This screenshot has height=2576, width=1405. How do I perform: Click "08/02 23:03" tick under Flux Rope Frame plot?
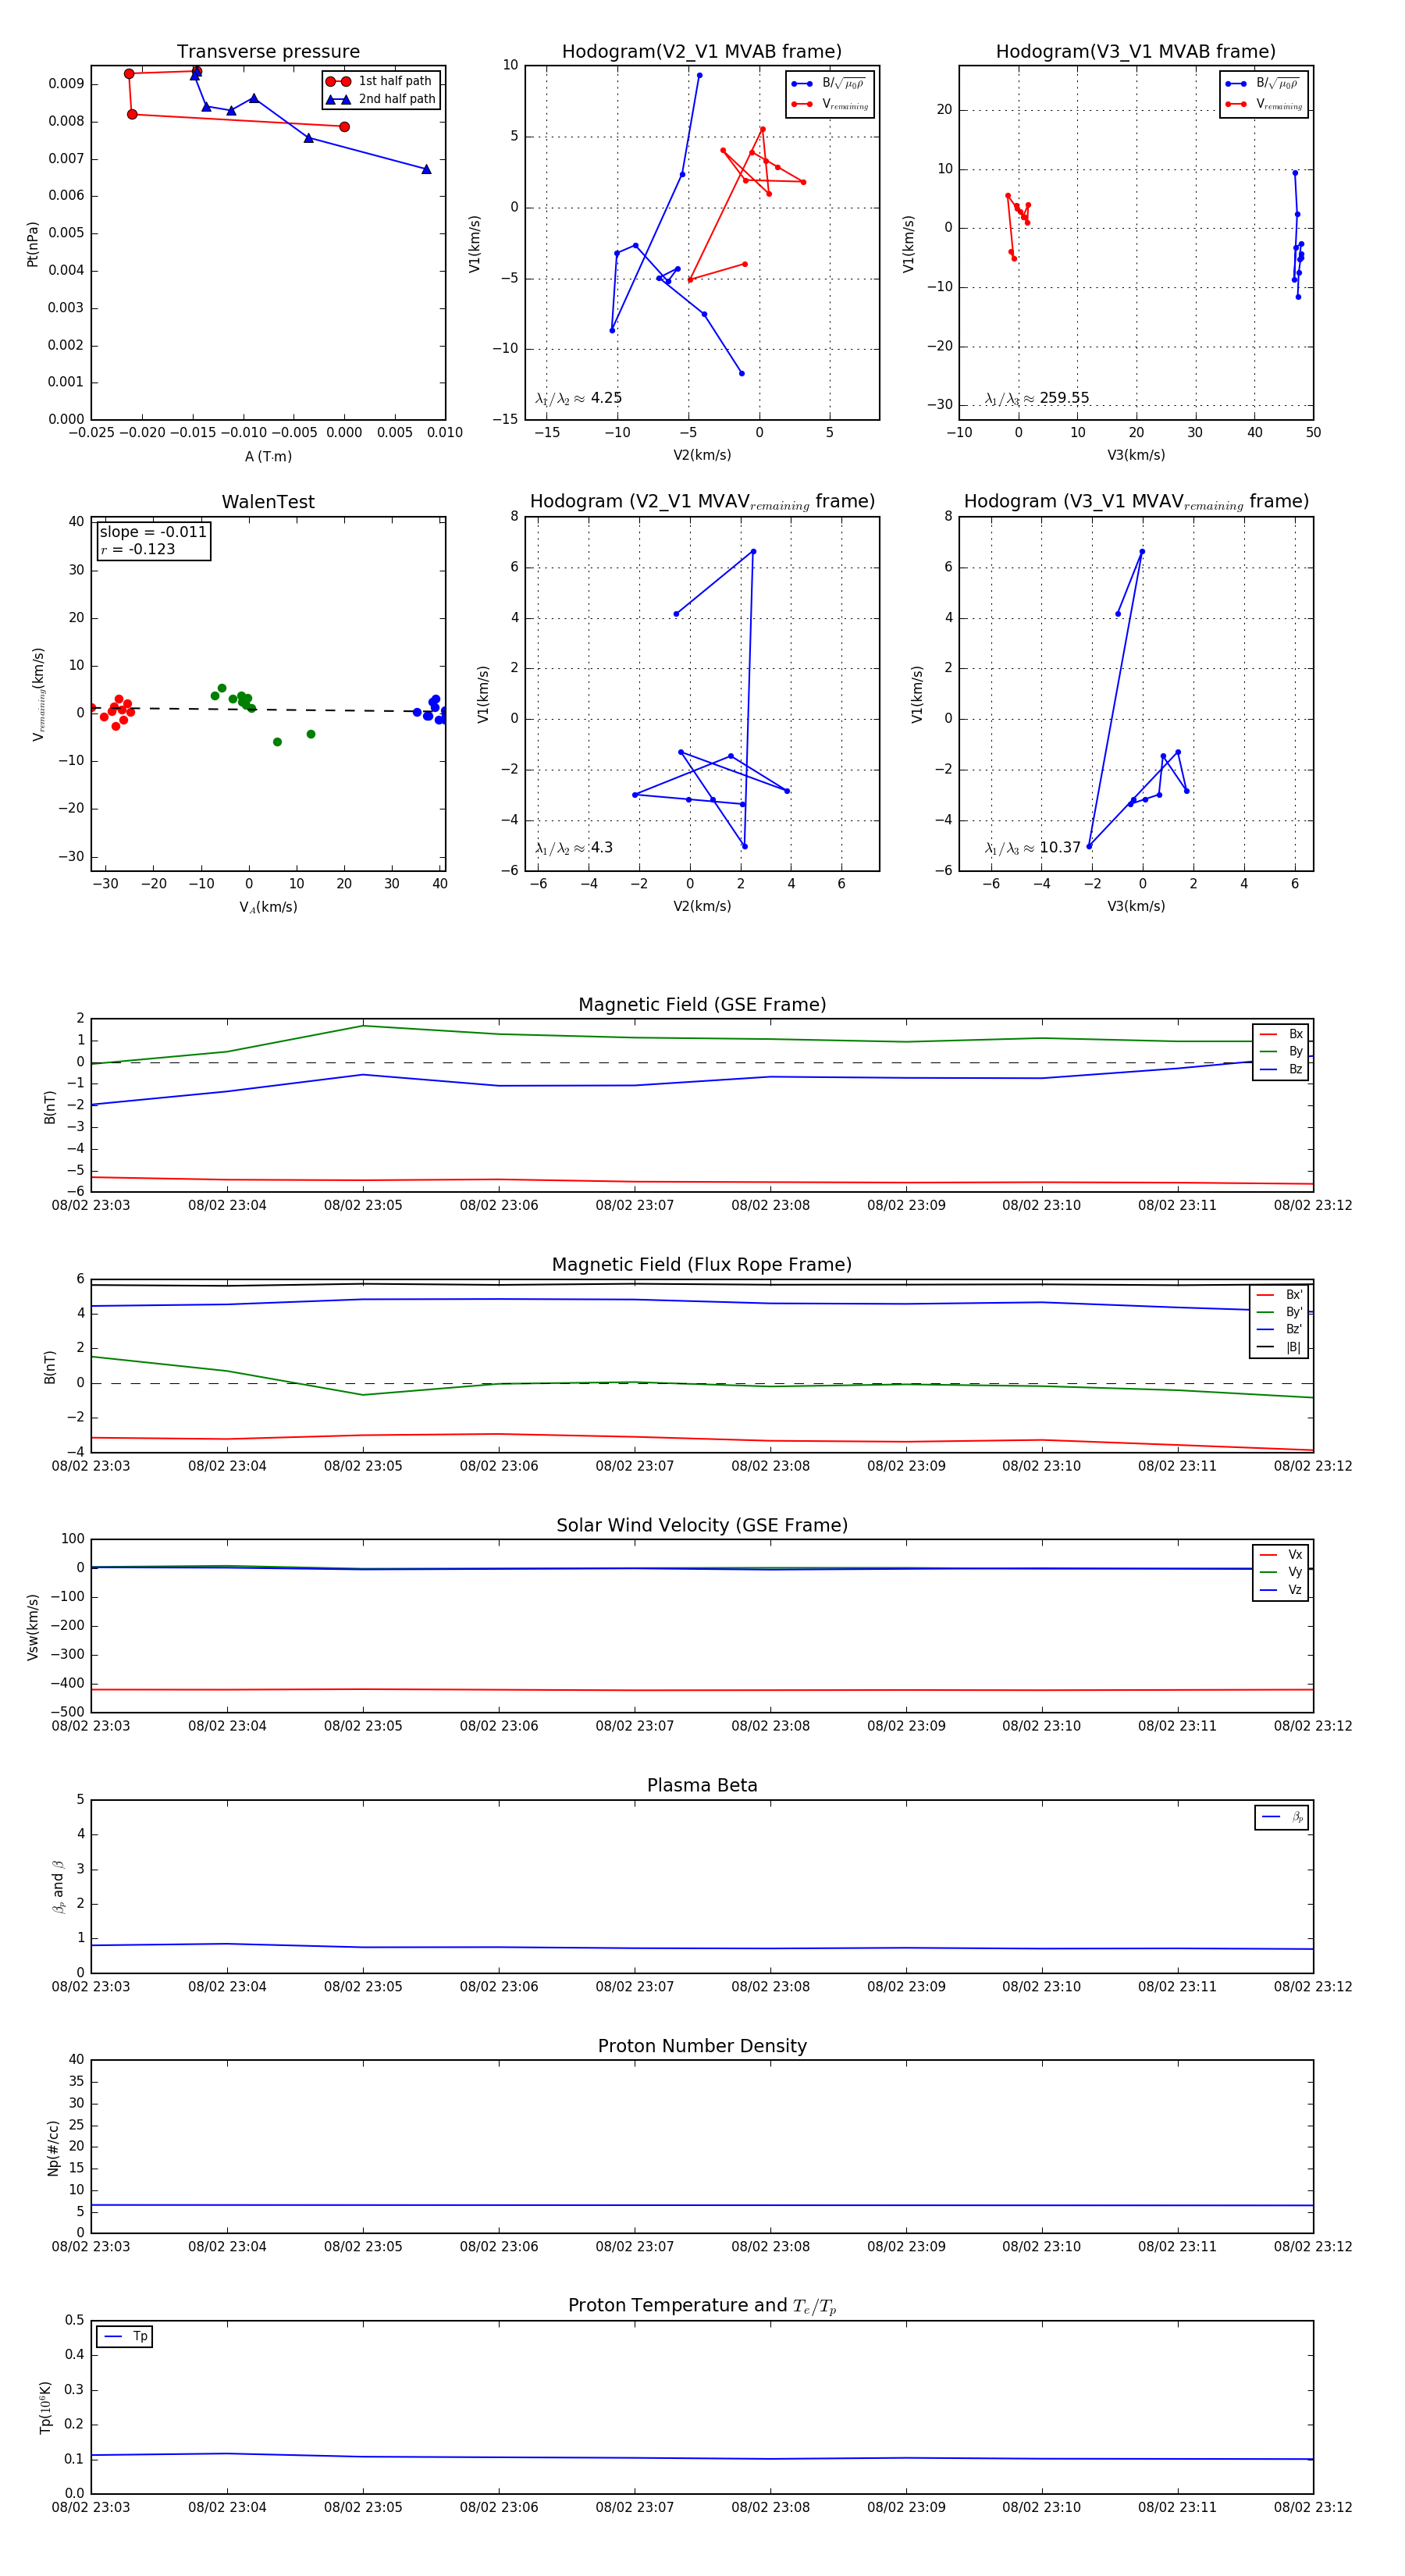tap(91, 1466)
